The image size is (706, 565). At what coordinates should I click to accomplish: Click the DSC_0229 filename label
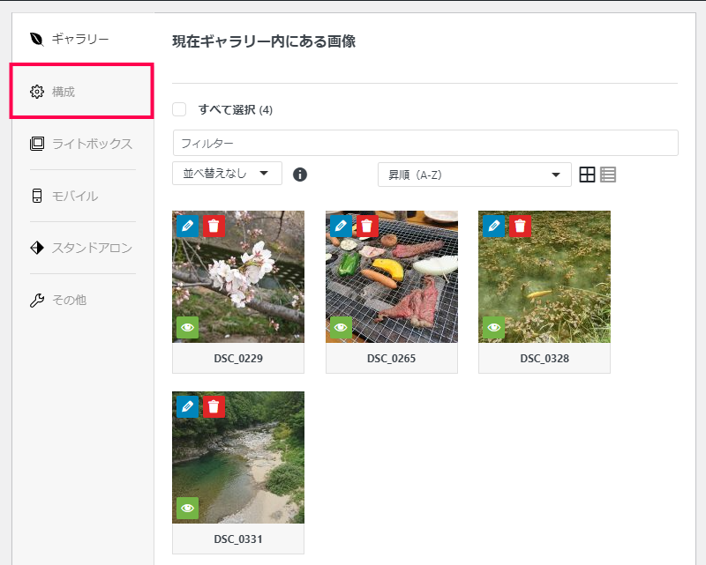pos(238,359)
